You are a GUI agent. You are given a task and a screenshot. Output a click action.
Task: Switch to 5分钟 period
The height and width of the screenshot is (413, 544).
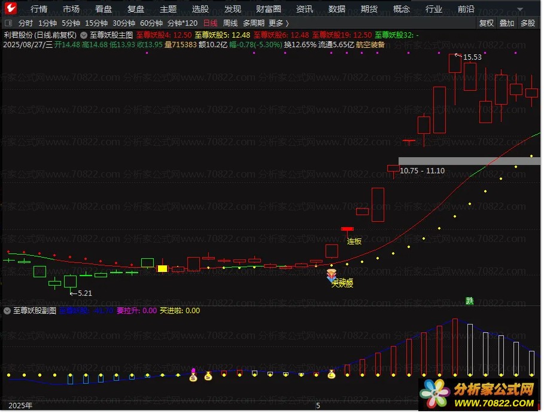pos(71,23)
